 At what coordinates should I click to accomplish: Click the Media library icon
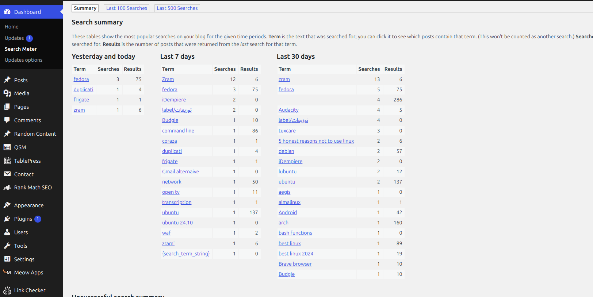(7, 93)
